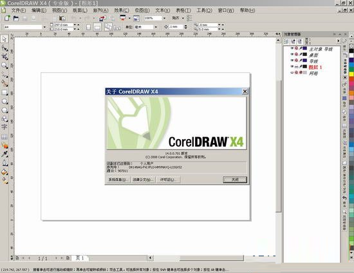Set page to Portrait orientation
This screenshot has width=354, height=273.
[89, 27]
